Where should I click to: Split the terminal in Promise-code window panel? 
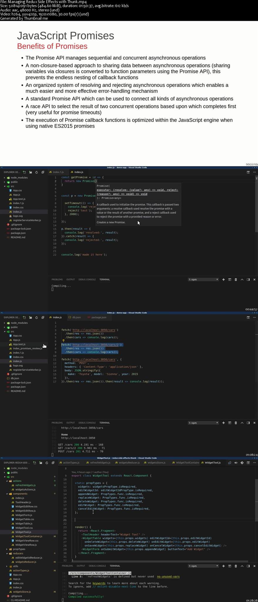pos(230,280)
